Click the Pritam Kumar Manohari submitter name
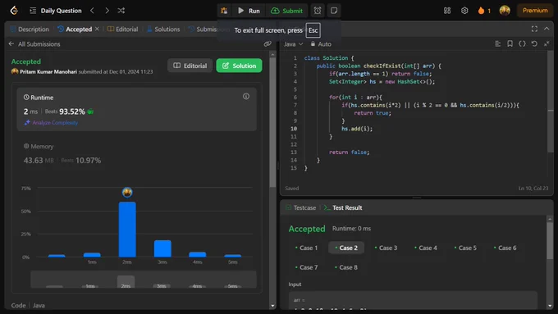Viewport: 558px width, 314px height. [x=48, y=72]
